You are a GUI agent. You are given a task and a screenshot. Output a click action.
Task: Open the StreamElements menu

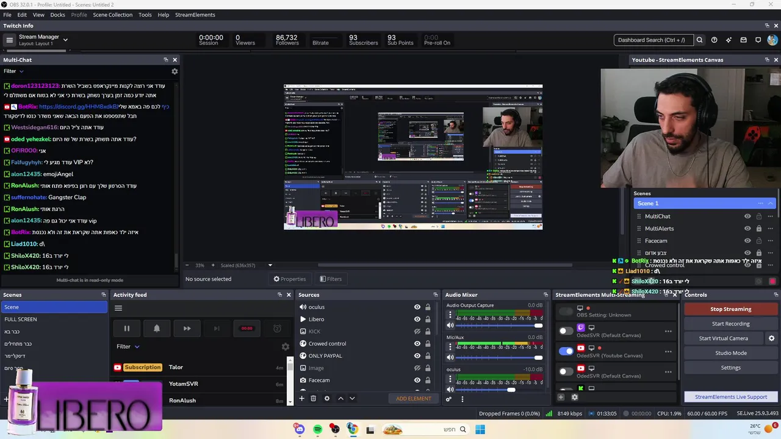195,15
